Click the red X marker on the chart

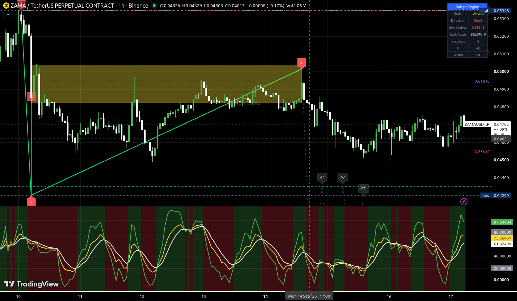point(31,96)
